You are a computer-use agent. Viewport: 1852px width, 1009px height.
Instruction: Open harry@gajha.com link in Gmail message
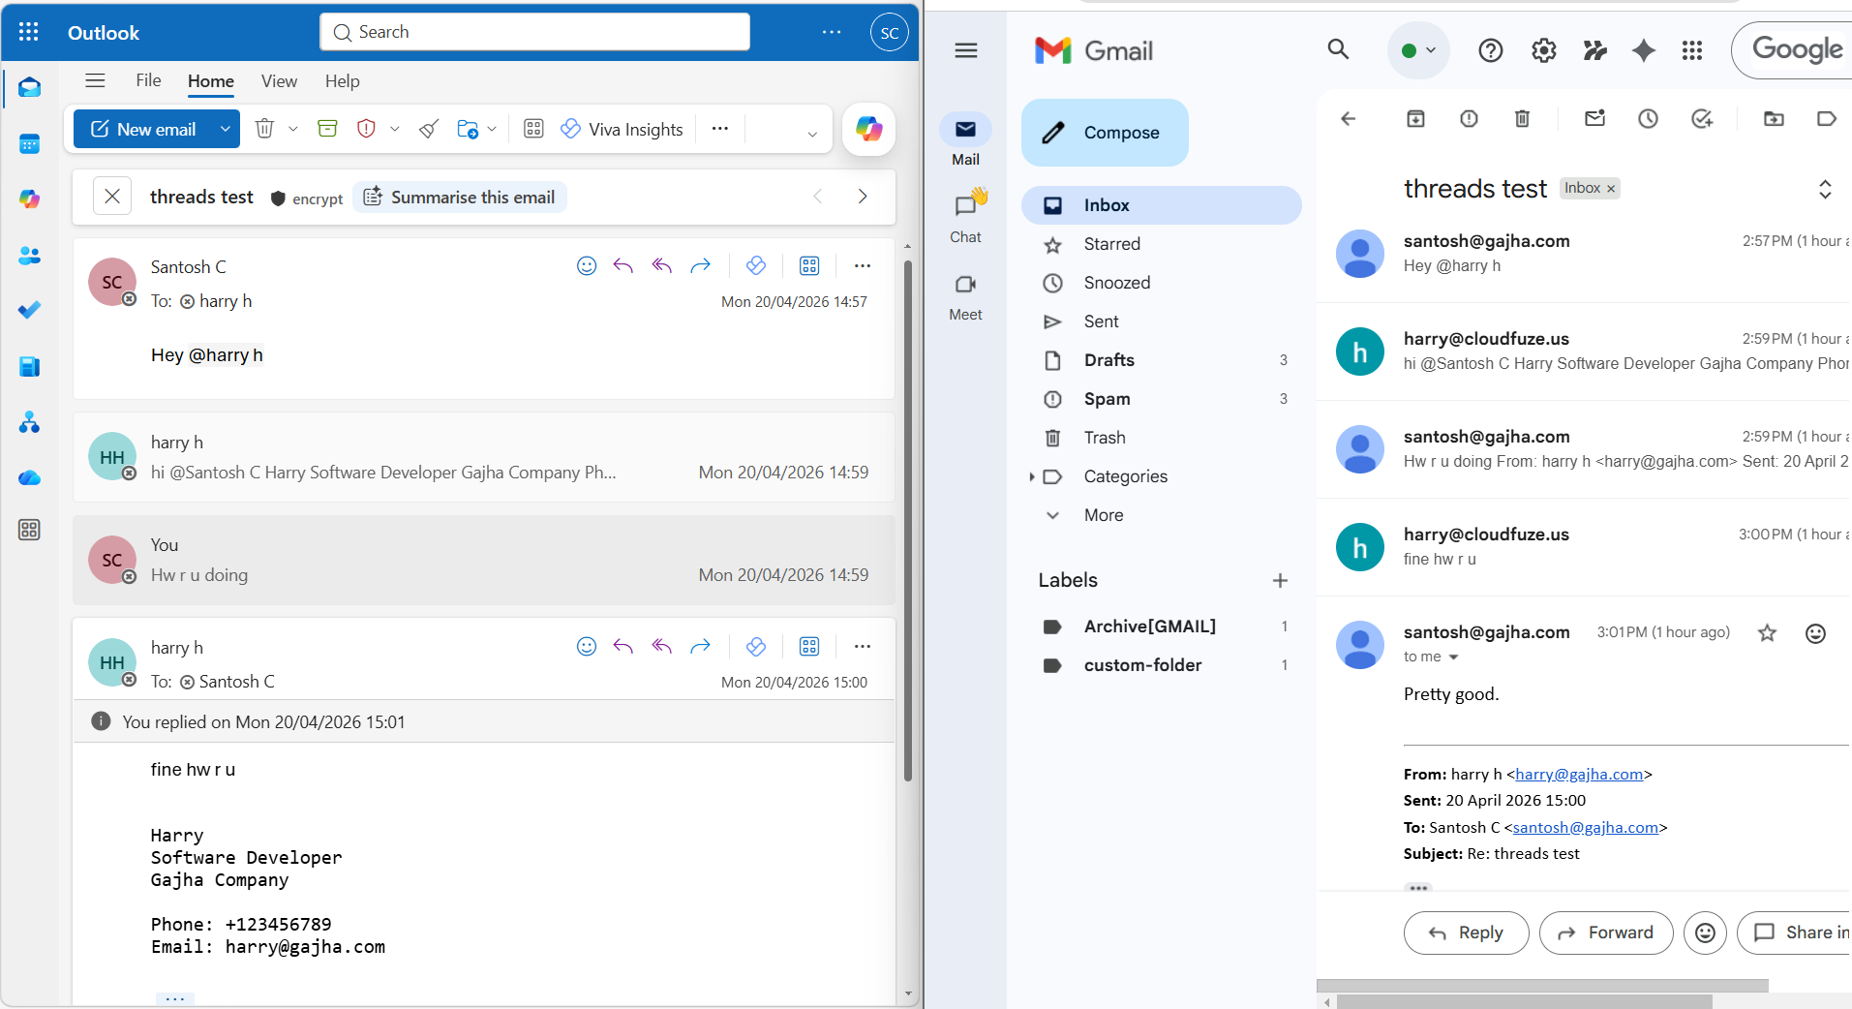[1579, 775]
